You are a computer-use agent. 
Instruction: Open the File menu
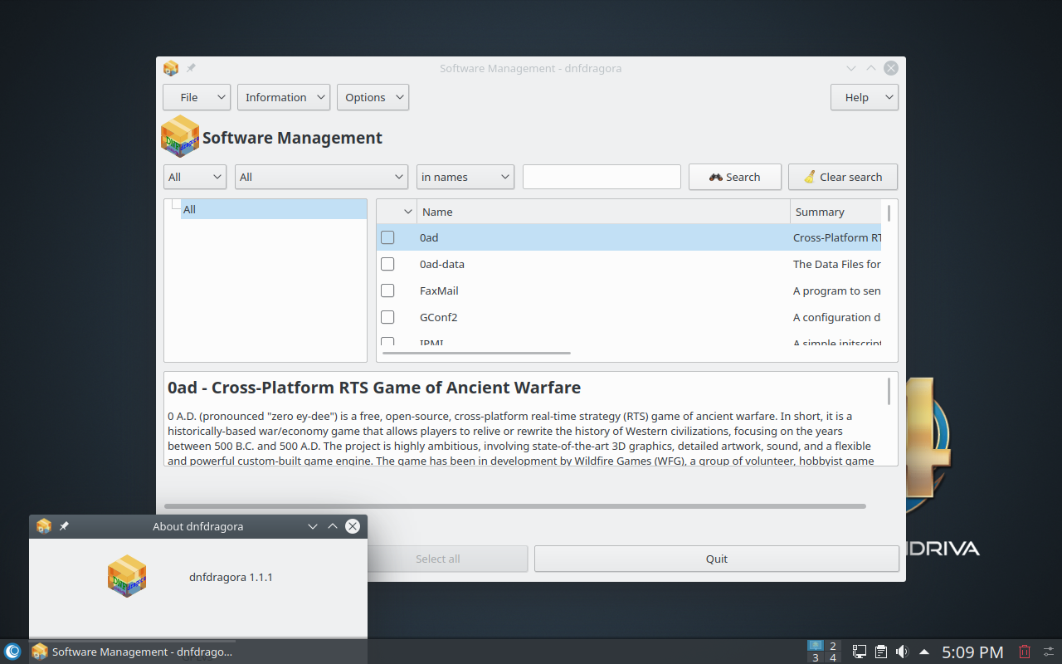(196, 97)
